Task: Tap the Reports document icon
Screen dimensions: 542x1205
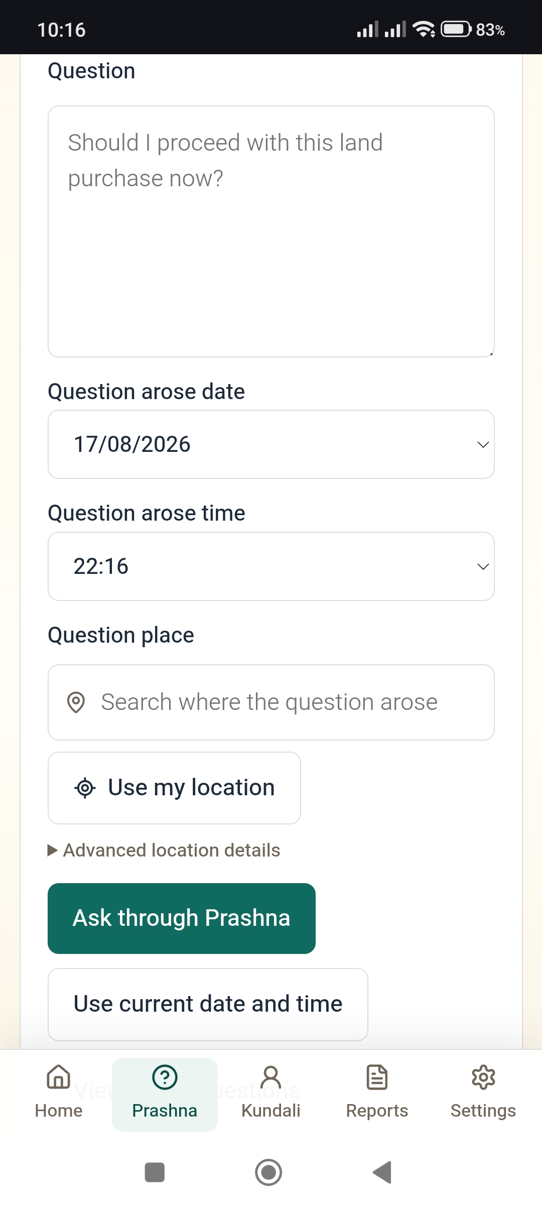Action: [377, 1077]
